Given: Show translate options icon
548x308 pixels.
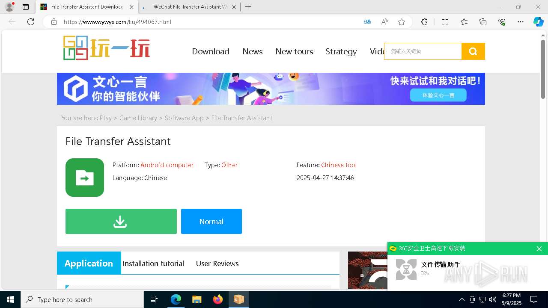Looking at the screenshot, I should pos(367,22).
